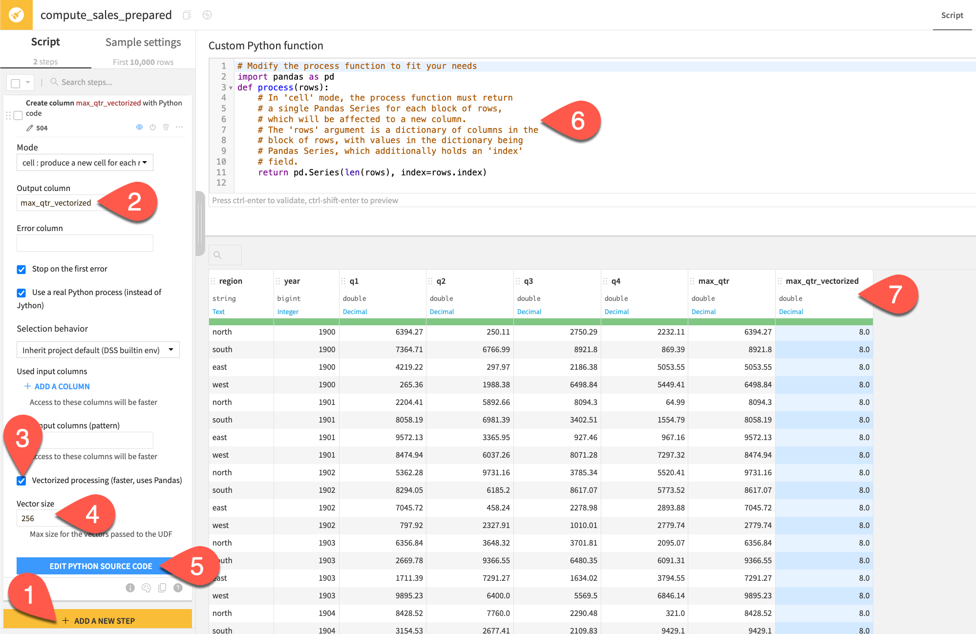Click the ADD A COLUMN link

62,386
